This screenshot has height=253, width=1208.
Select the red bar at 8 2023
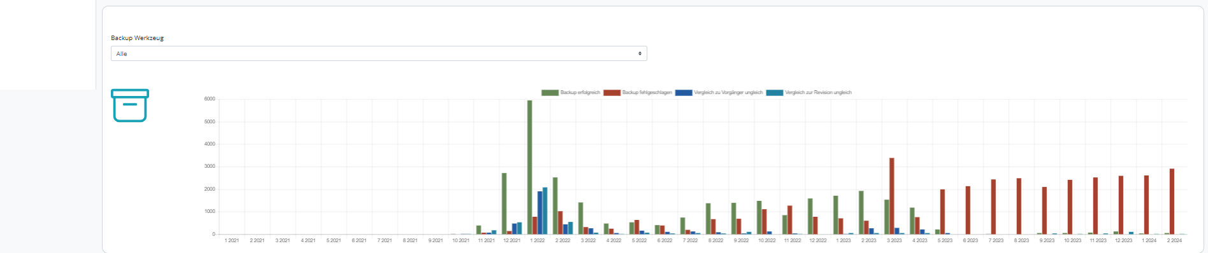click(x=1019, y=207)
